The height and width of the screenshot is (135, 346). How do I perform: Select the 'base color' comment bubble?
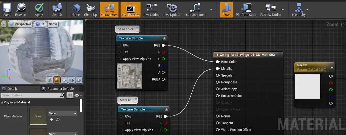coord(127,29)
